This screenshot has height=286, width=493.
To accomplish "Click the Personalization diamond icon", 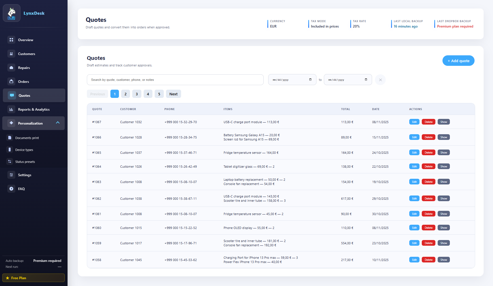I will tap(11, 123).
